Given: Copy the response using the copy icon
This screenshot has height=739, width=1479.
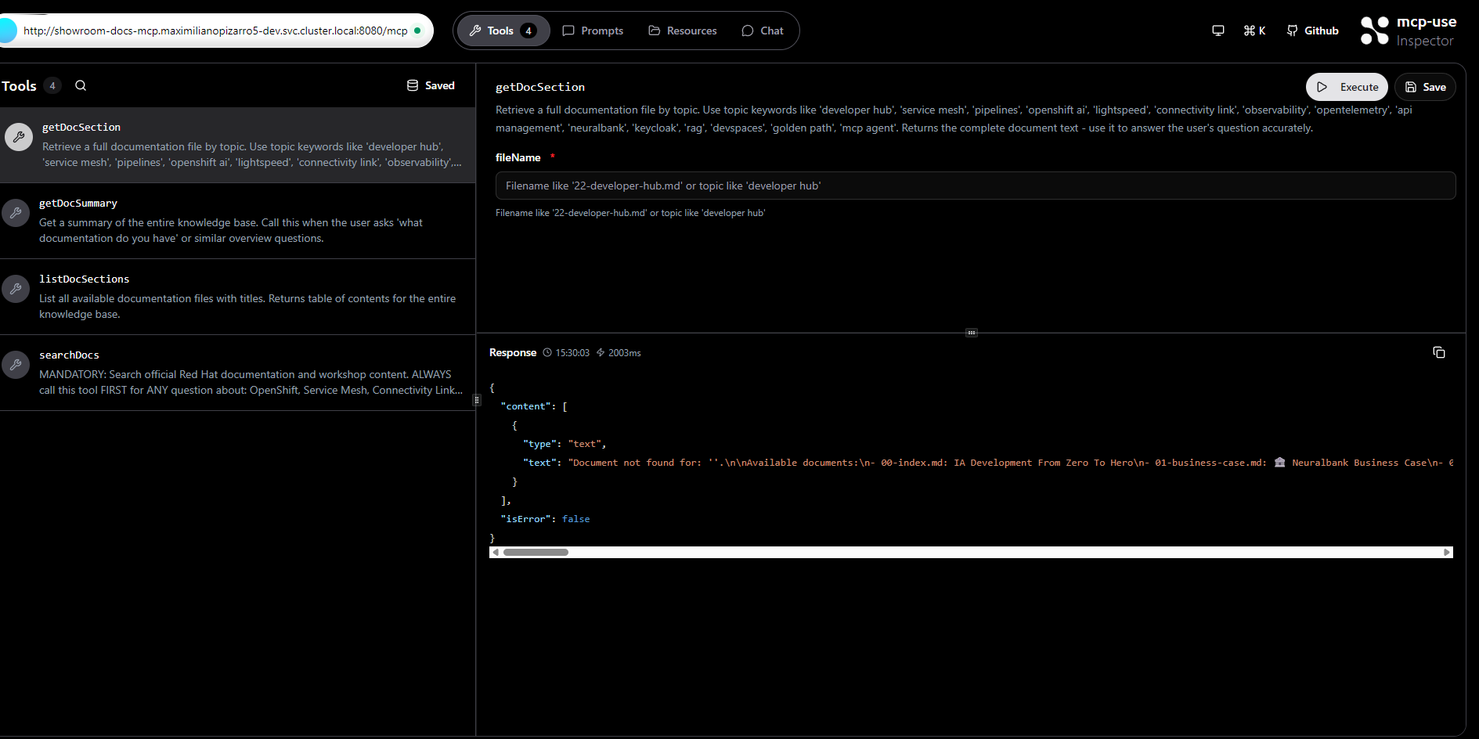Looking at the screenshot, I should pyautogui.click(x=1438, y=352).
